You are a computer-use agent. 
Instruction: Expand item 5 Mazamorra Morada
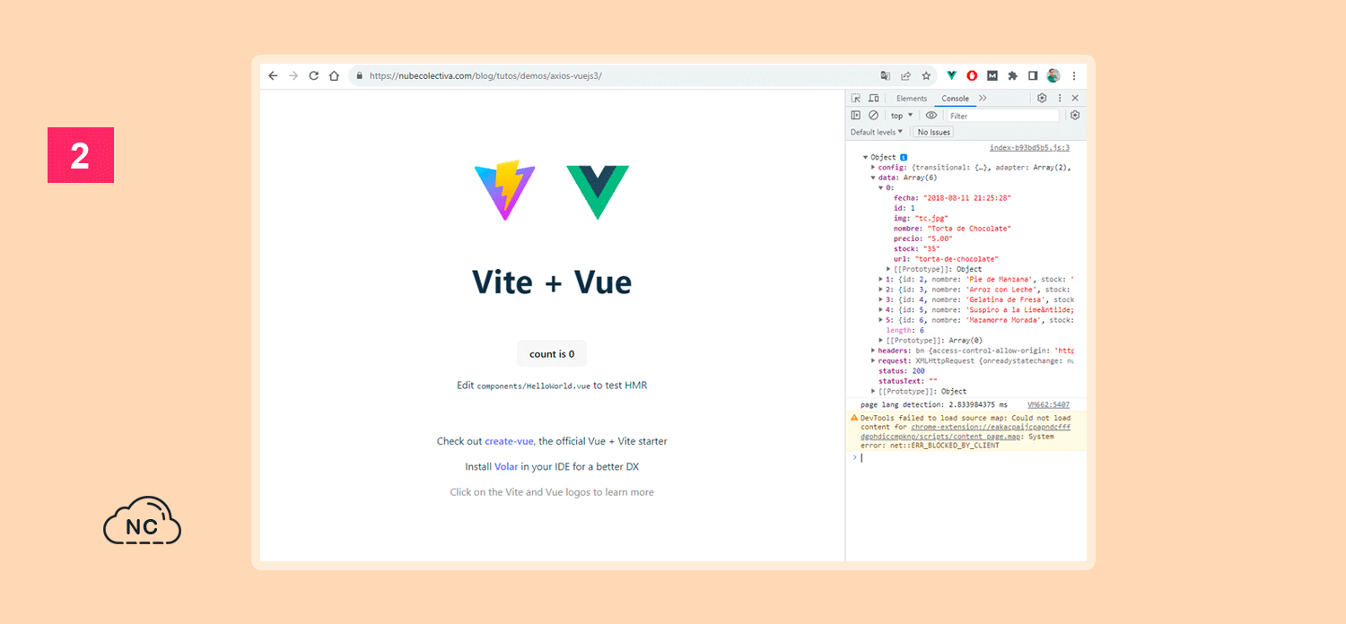(x=880, y=320)
